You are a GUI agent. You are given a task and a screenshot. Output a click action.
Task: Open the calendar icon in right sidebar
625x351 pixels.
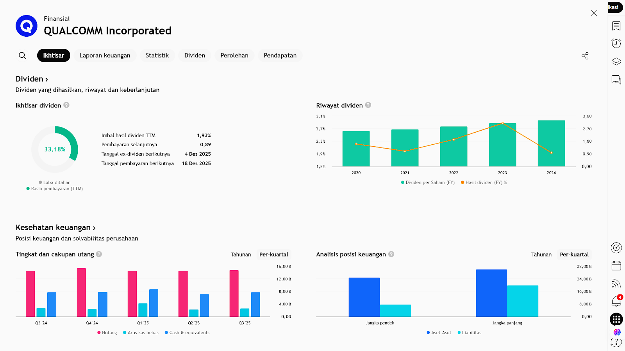pyautogui.click(x=616, y=266)
